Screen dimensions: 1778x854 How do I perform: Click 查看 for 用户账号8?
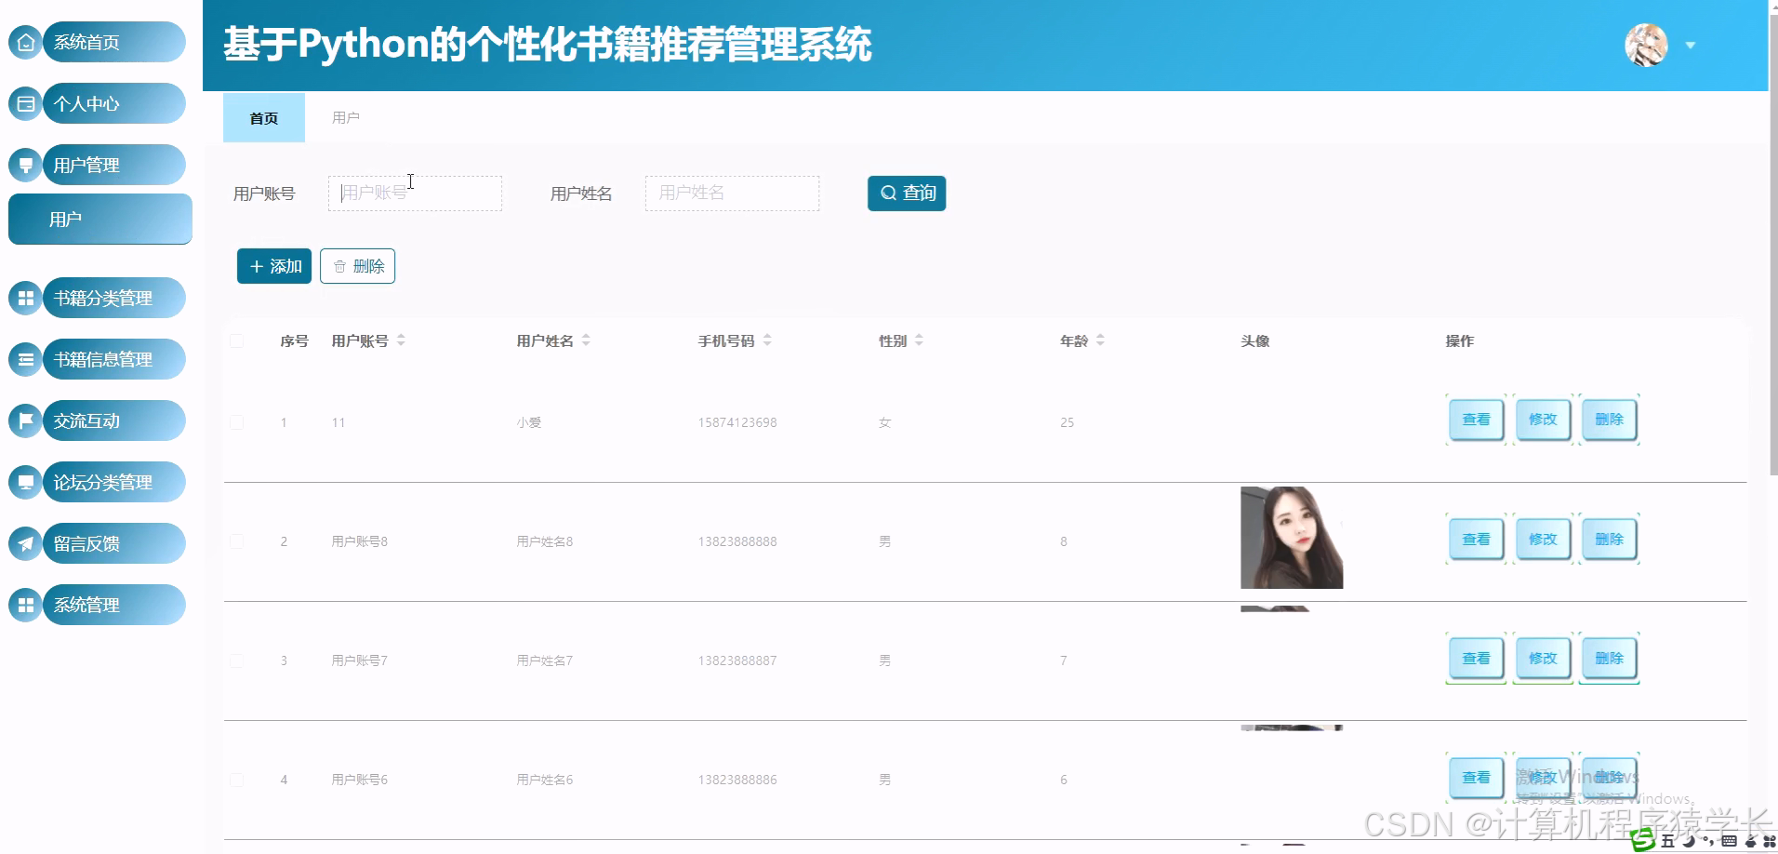1476,539
